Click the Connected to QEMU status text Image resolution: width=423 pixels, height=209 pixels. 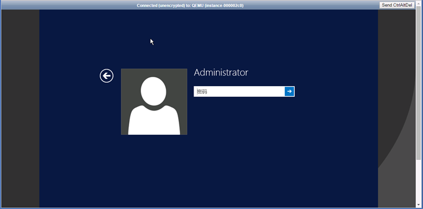pyautogui.click(x=190, y=6)
